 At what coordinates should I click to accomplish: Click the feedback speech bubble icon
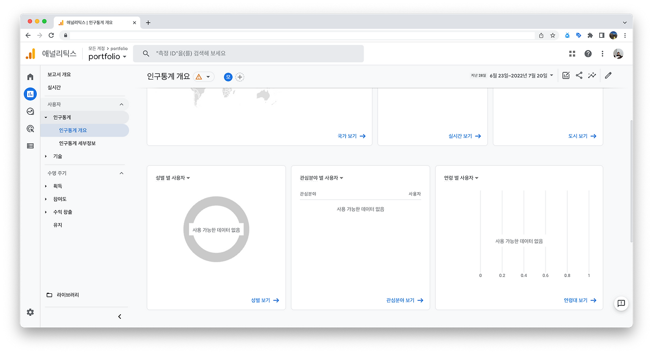[621, 303]
